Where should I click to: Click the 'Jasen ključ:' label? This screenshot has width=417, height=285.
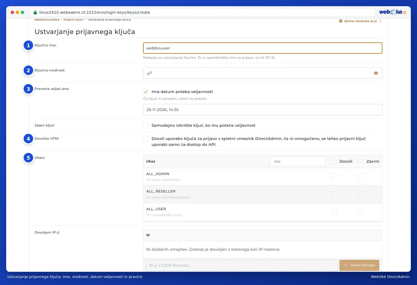coord(45,125)
